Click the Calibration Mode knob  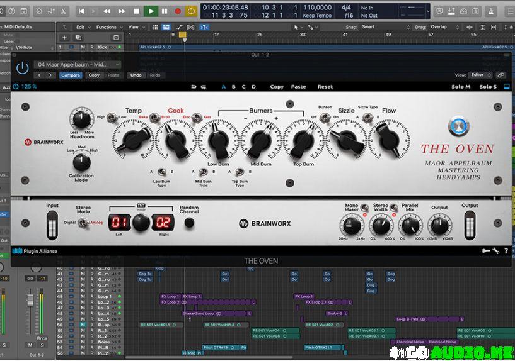[x=81, y=162]
